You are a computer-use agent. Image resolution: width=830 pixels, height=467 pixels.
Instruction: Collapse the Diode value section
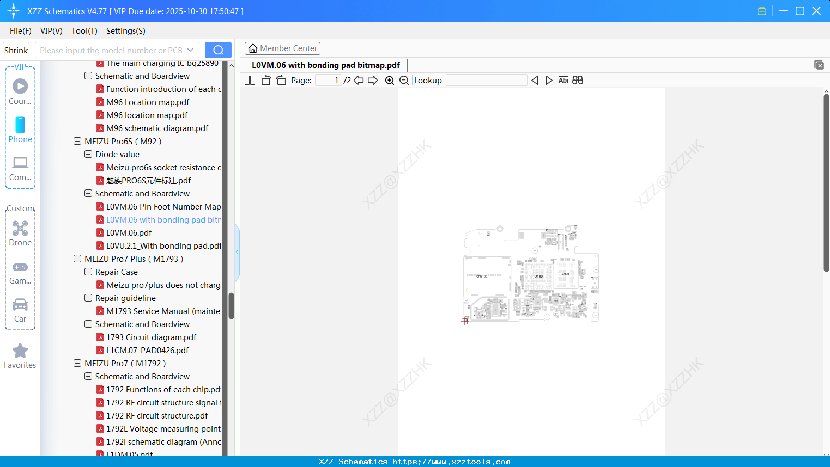pyautogui.click(x=88, y=154)
